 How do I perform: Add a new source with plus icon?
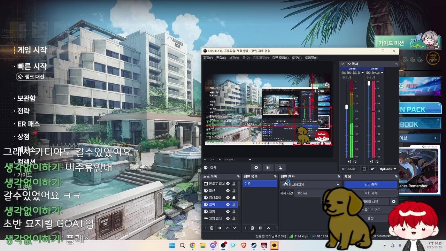coord(205,228)
